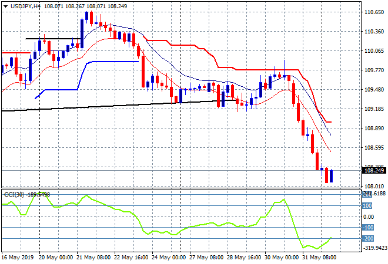388x264 pixels.
Task: Select the long black rising trendline
Action: [119, 106]
